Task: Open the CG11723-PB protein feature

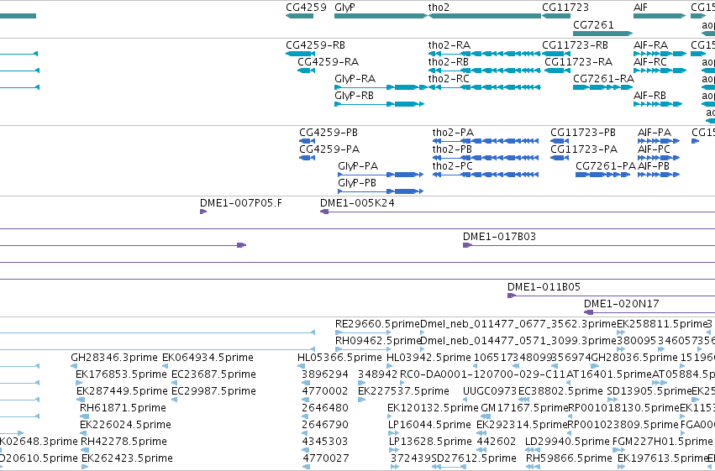Action: [560, 141]
